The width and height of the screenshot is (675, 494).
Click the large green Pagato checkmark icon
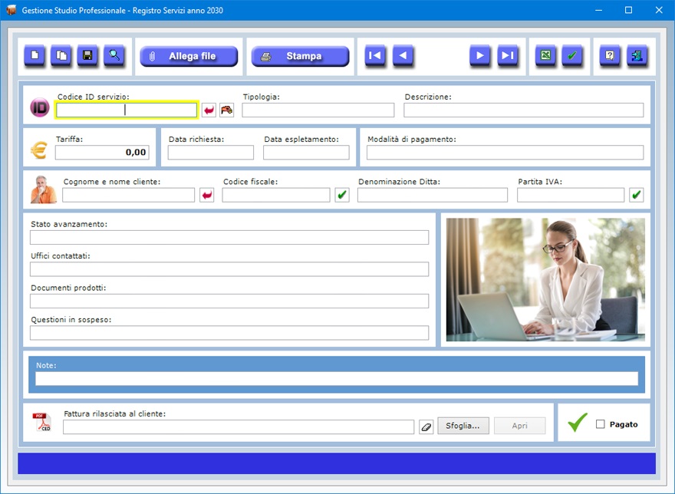tap(578, 422)
